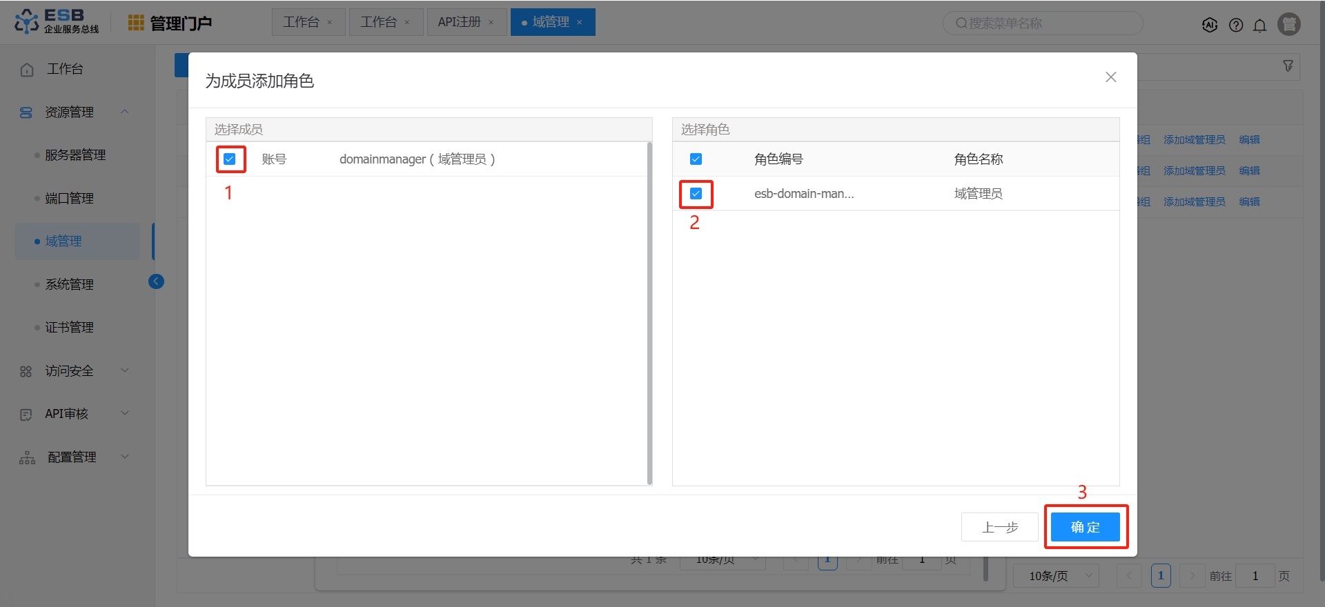Click the 确定 confirm button
The image size is (1325, 607).
click(1085, 527)
